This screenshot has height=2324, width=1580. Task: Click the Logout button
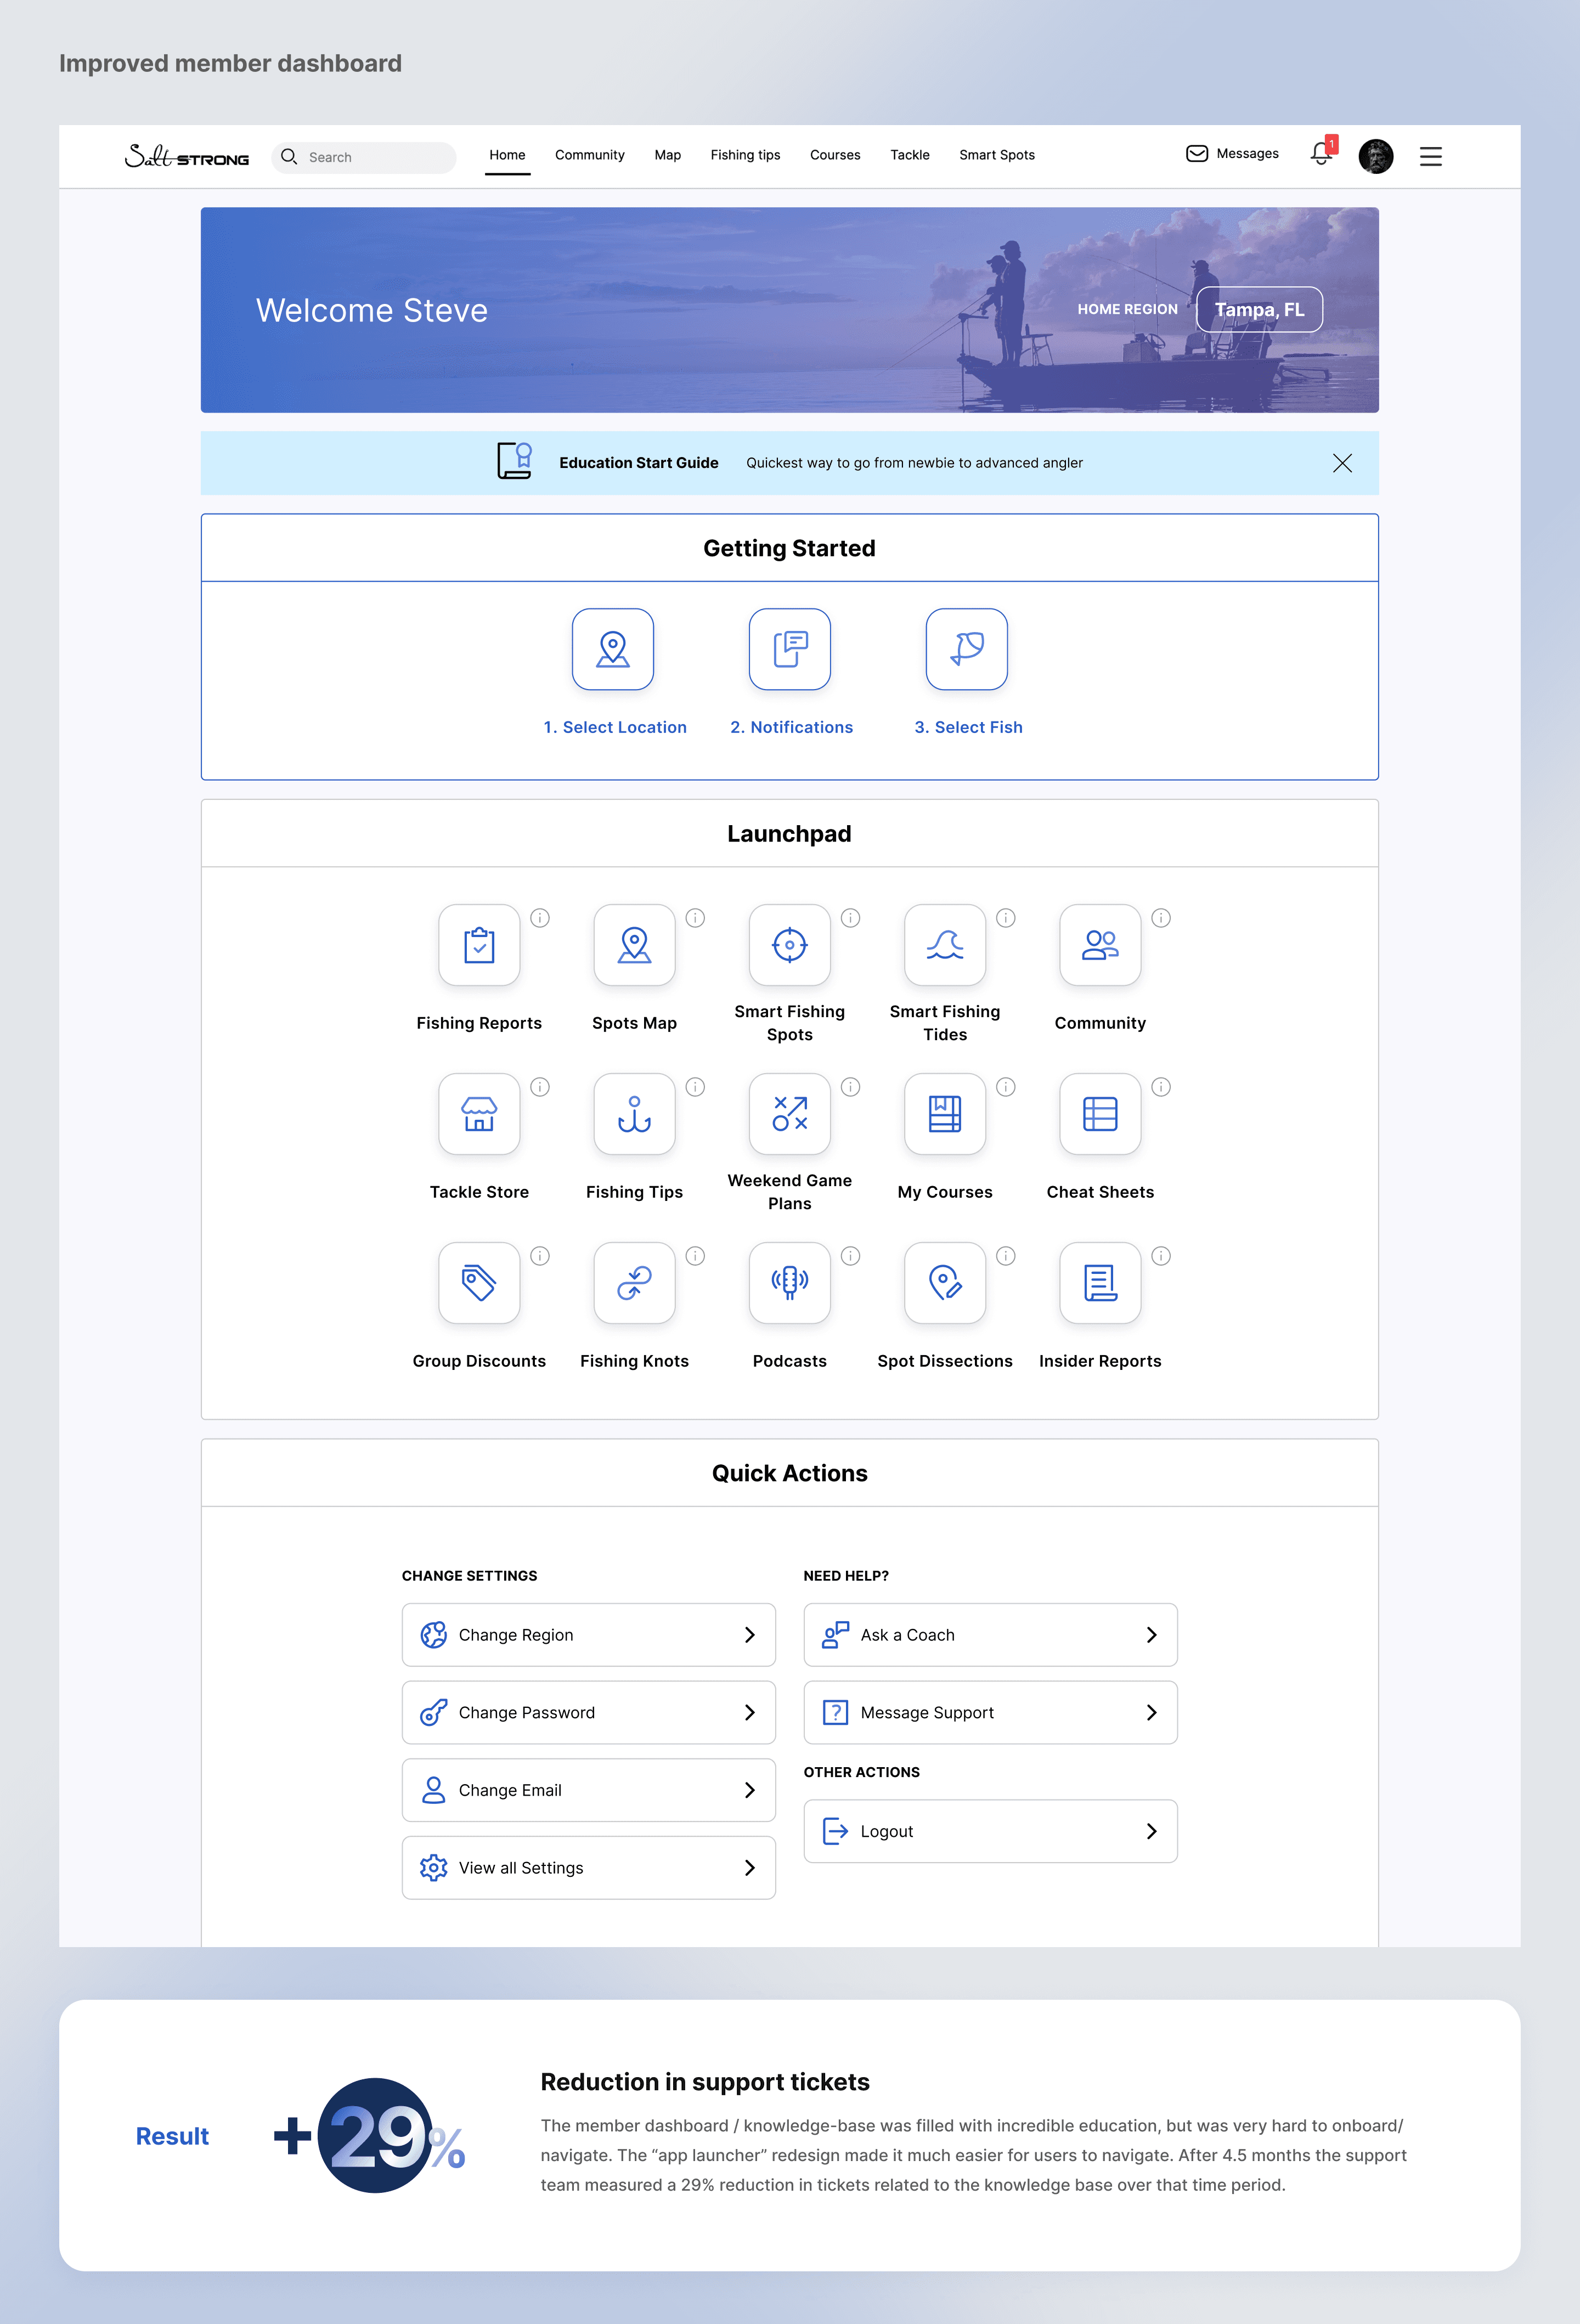point(990,1831)
